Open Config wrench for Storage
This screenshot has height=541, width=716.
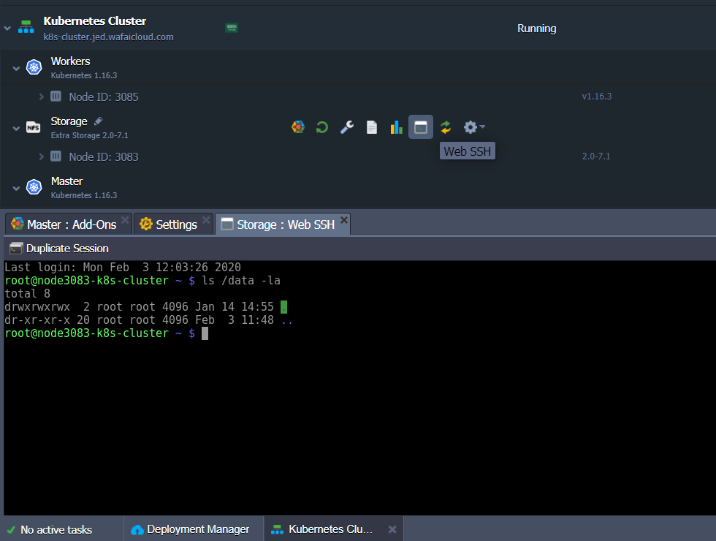[347, 127]
